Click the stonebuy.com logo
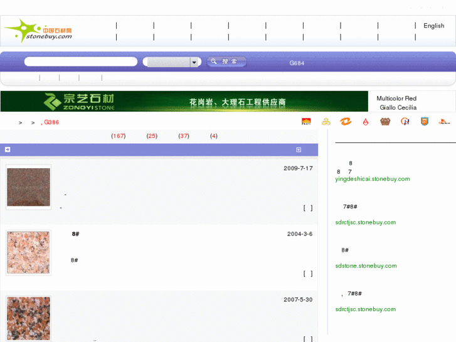456x342 pixels. pos(39,30)
